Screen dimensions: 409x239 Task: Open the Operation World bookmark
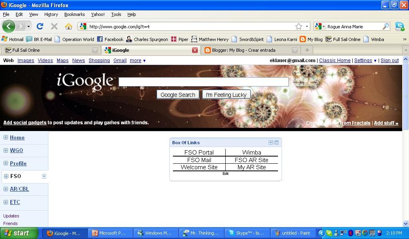coord(75,39)
